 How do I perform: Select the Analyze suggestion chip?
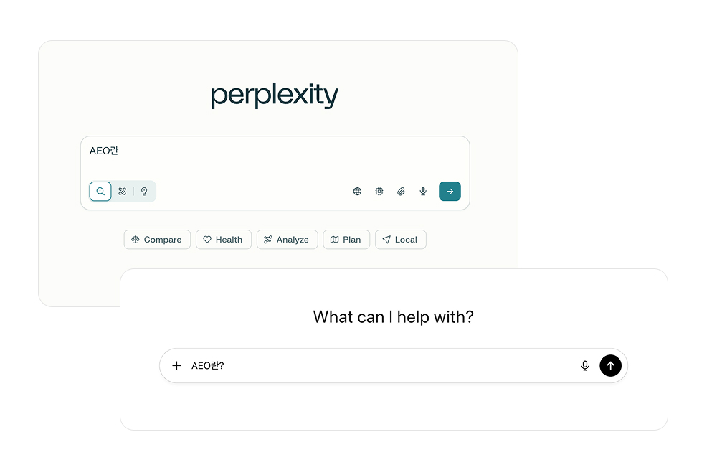tap(287, 240)
